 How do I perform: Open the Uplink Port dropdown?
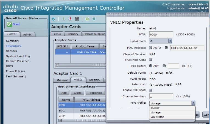tap(160, 41)
